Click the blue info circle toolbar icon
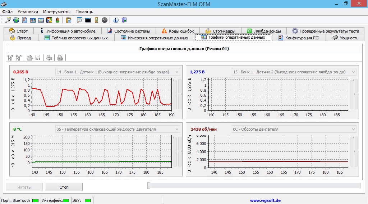Viewport: 368px width, 204px height. coord(116,20)
